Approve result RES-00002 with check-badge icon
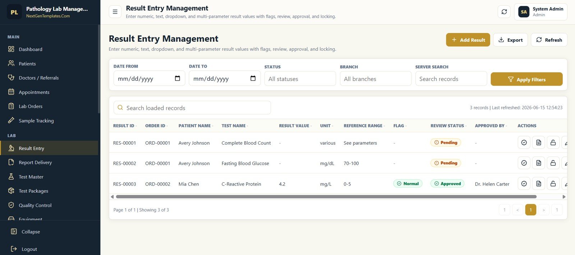Screen dimensions: 575x255 pyautogui.click(x=524, y=163)
